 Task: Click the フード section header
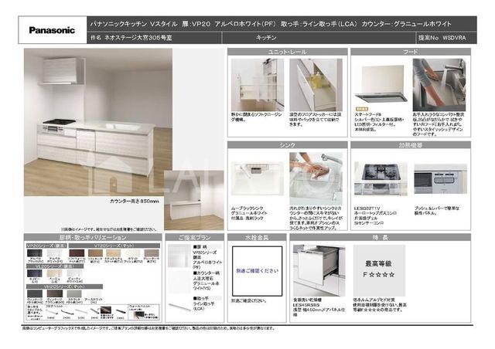[x=411, y=52]
